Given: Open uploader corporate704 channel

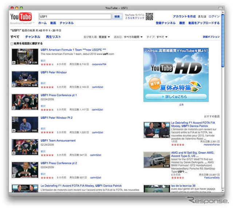Looking at the screenshot, I should (99, 64).
